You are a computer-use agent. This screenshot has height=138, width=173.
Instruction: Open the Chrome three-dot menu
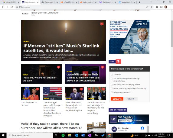170,7
